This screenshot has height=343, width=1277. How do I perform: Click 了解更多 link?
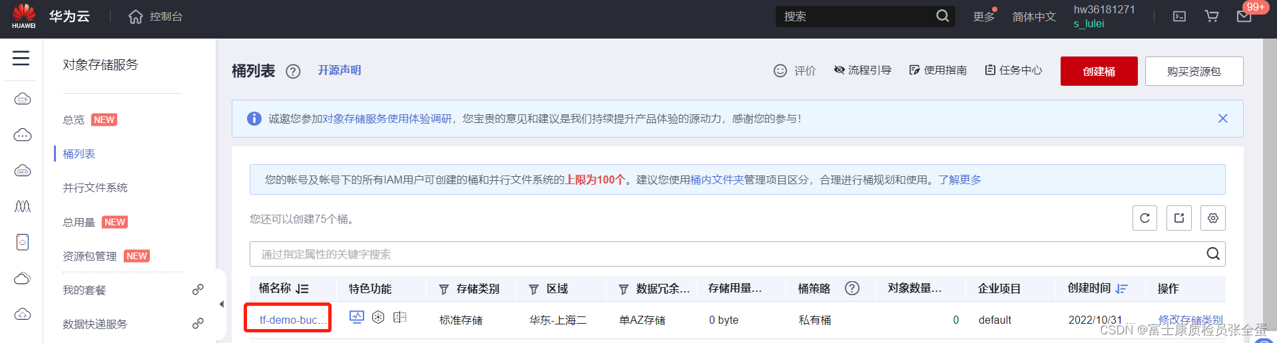pos(959,179)
